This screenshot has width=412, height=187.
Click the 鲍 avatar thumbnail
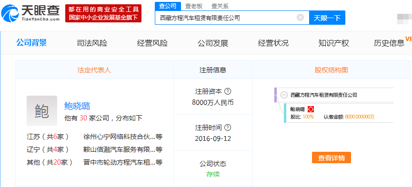[x=42, y=111]
